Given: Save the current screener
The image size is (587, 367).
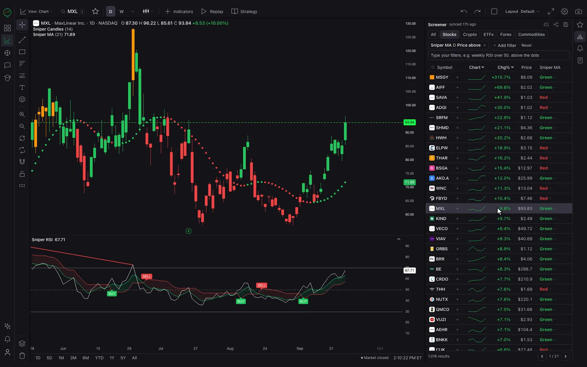Looking at the screenshot, I should (566, 24).
